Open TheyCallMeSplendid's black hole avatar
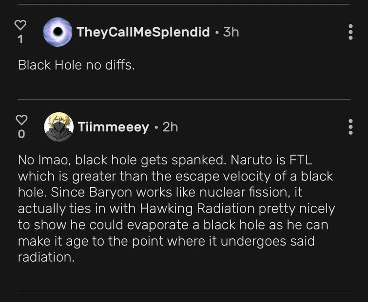The width and height of the screenshot is (368, 302). pos(58,32)
